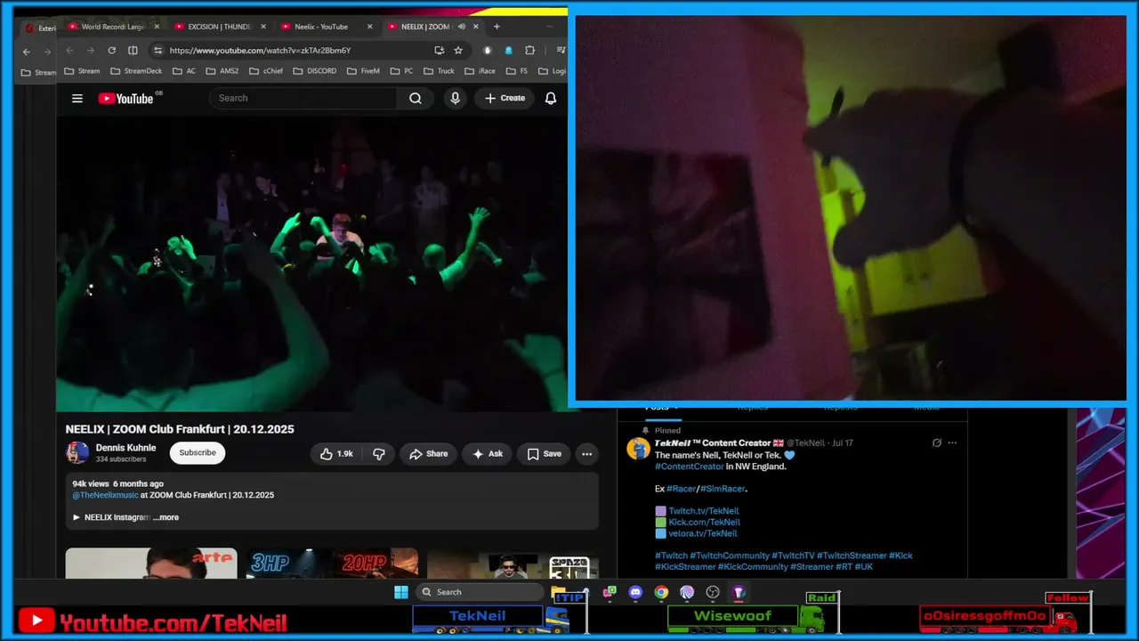Focus the YouTube search box

[x=303, y=98]
